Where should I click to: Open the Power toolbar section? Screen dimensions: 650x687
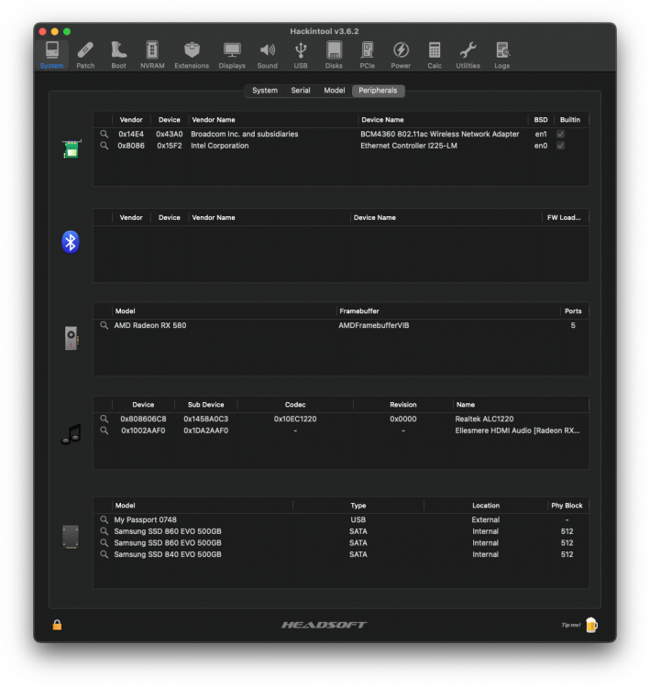click(x=401, y=55)
